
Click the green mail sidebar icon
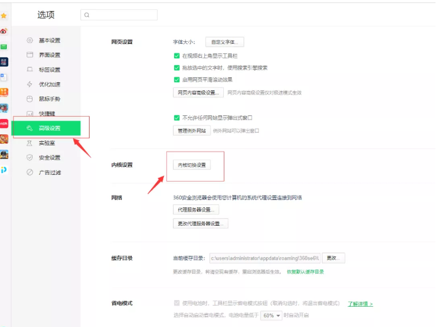[4, 47]
